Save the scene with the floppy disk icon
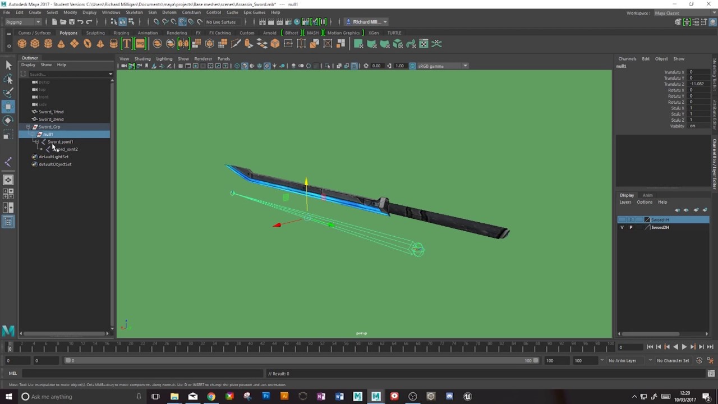The image size is (718, 404). point(72,22)
